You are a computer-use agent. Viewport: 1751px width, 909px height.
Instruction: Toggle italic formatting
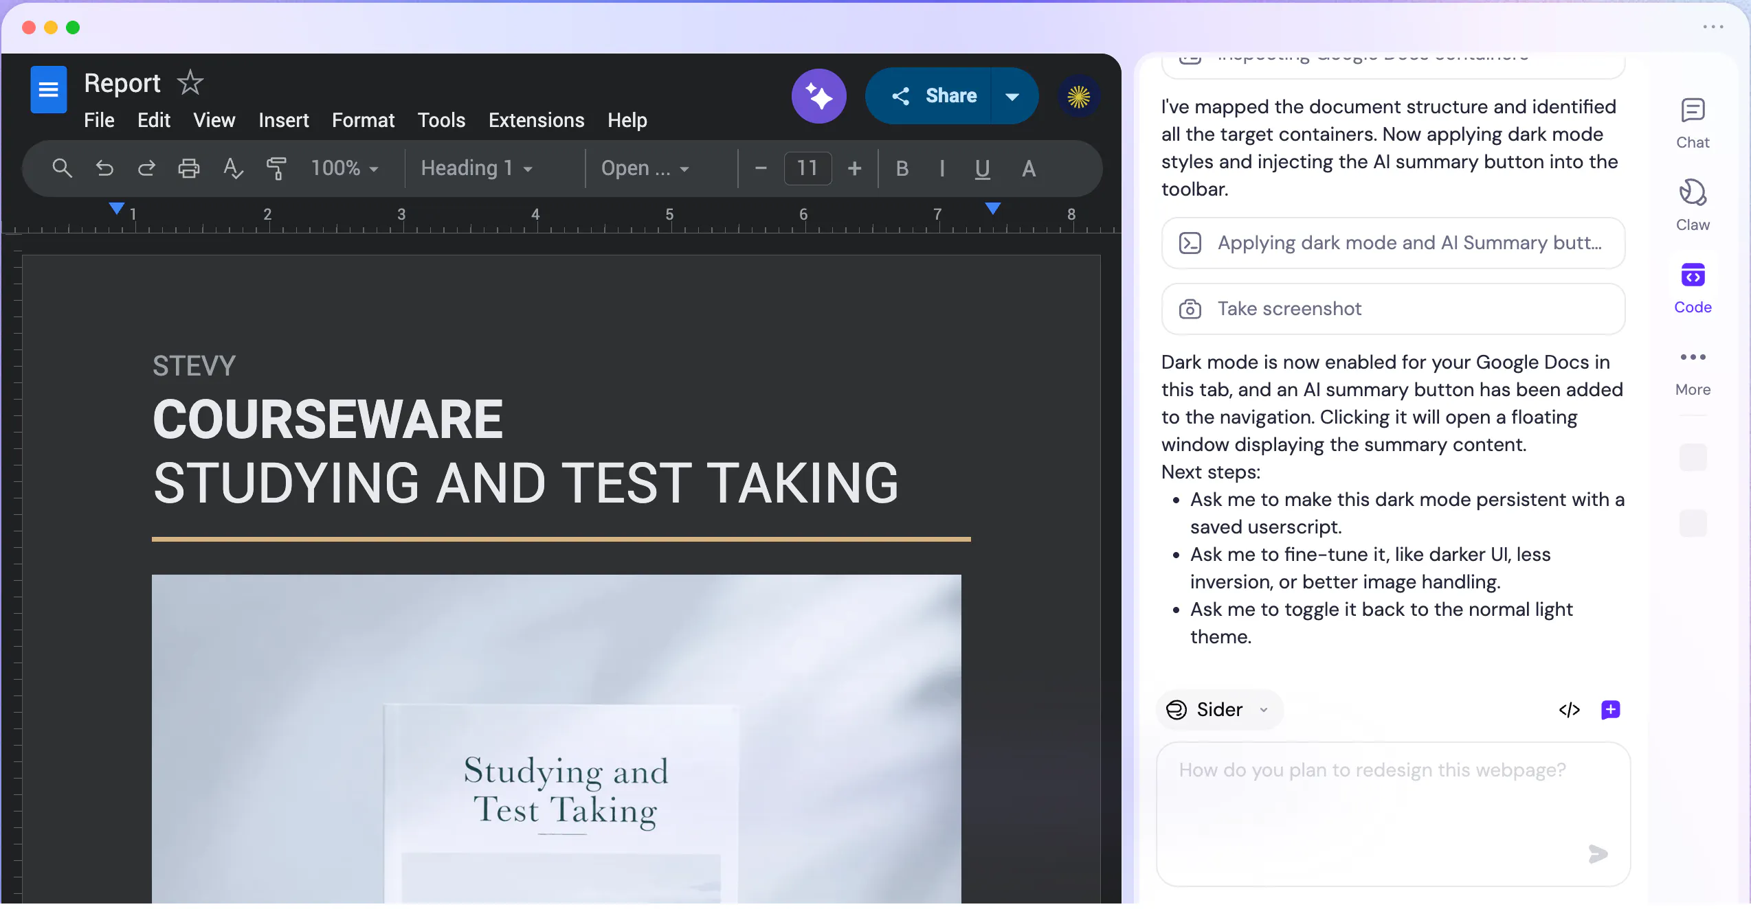point(942,168)
